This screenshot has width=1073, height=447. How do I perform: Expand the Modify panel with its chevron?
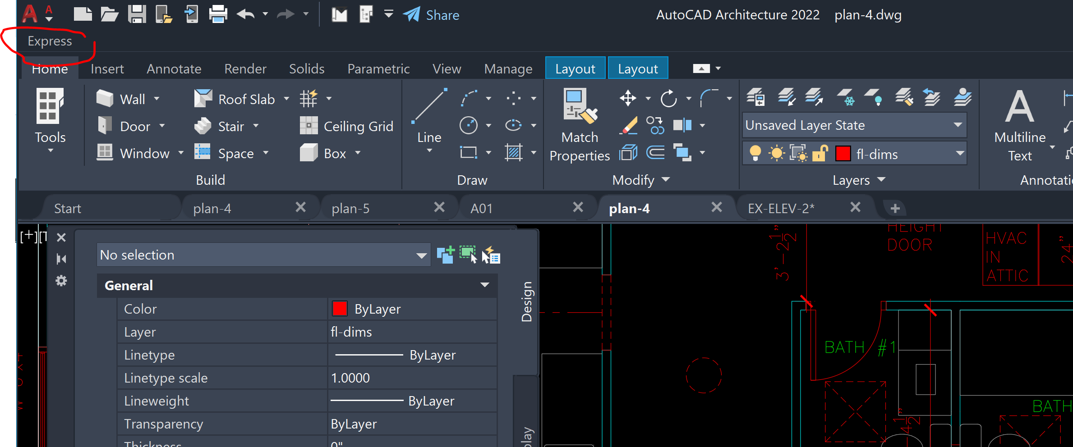(665, 180)
